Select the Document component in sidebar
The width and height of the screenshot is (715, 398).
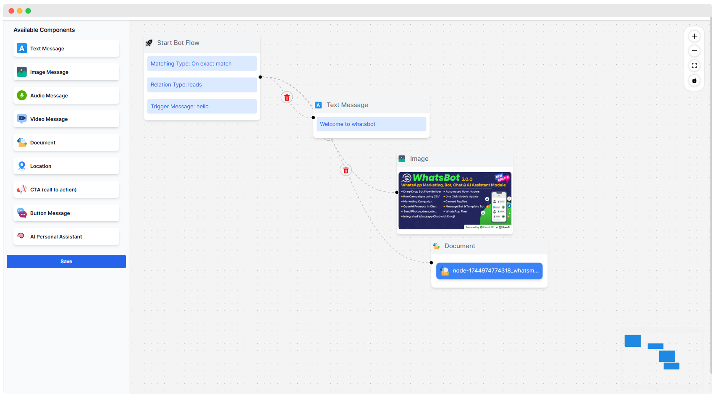click(x=66, y=143)
